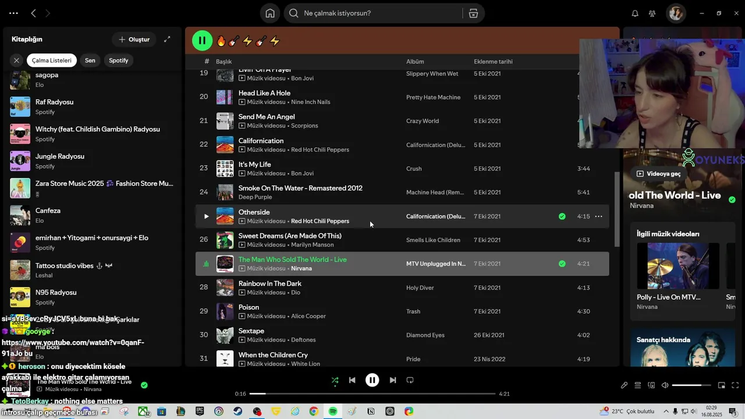The height and width of the screenshot is (419, 745).
Task: Show the play queue
Action: tap(637, 385)
